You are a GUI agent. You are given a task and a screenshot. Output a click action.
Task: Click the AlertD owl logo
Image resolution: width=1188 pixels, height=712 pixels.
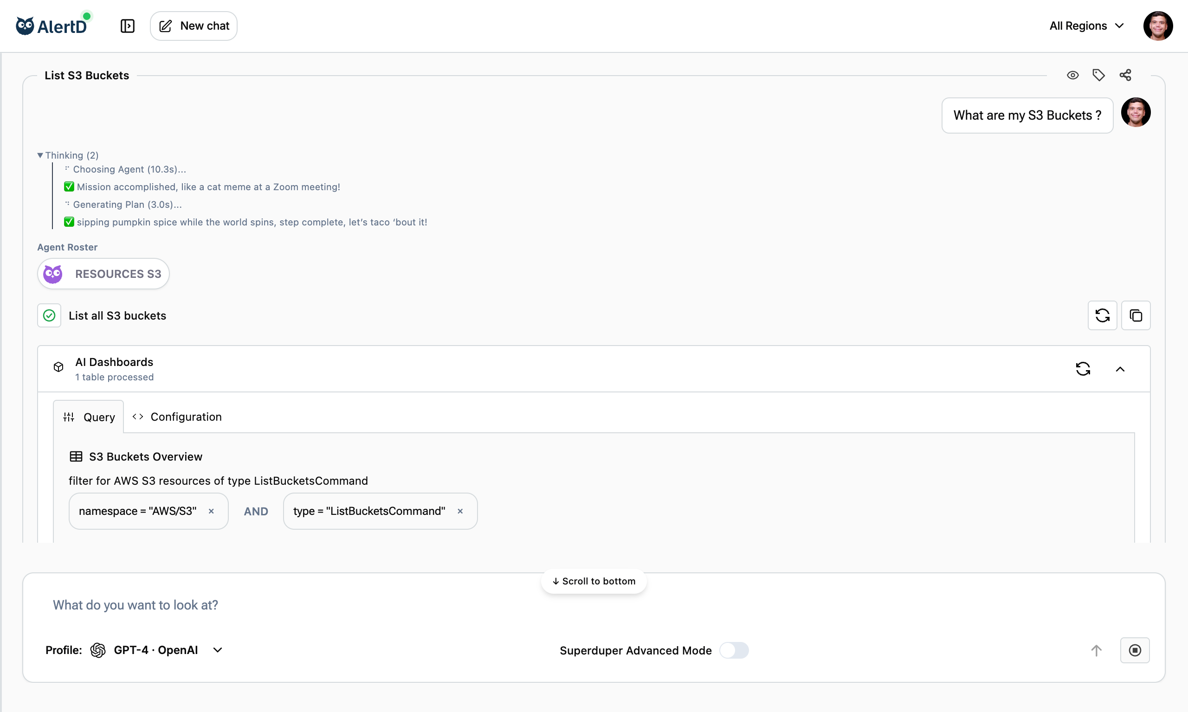(52, 26)
